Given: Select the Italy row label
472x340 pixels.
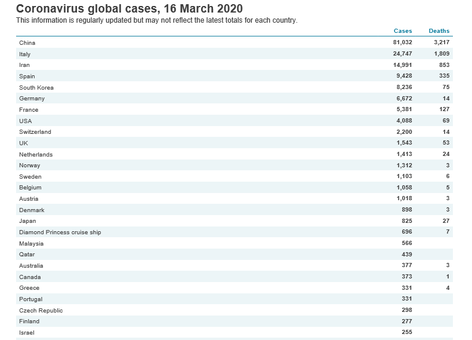Looking at the screenshot, I should pyautogui.click(x=24, y=54).
